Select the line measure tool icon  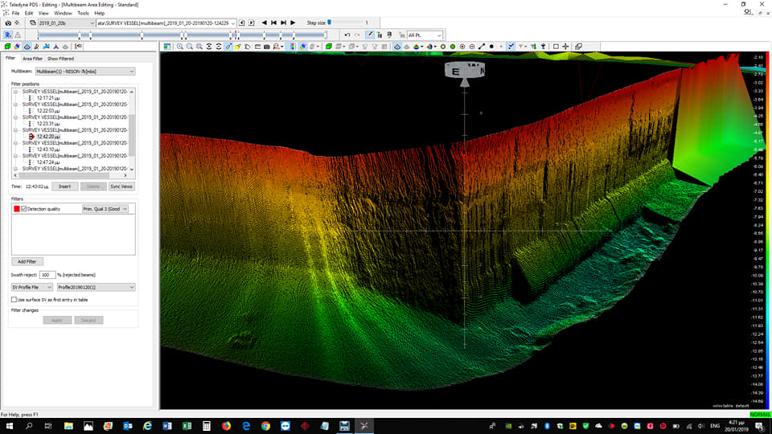pos(482,47)
